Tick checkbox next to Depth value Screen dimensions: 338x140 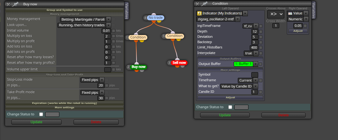pyautogui.click(x=261, y=32)
